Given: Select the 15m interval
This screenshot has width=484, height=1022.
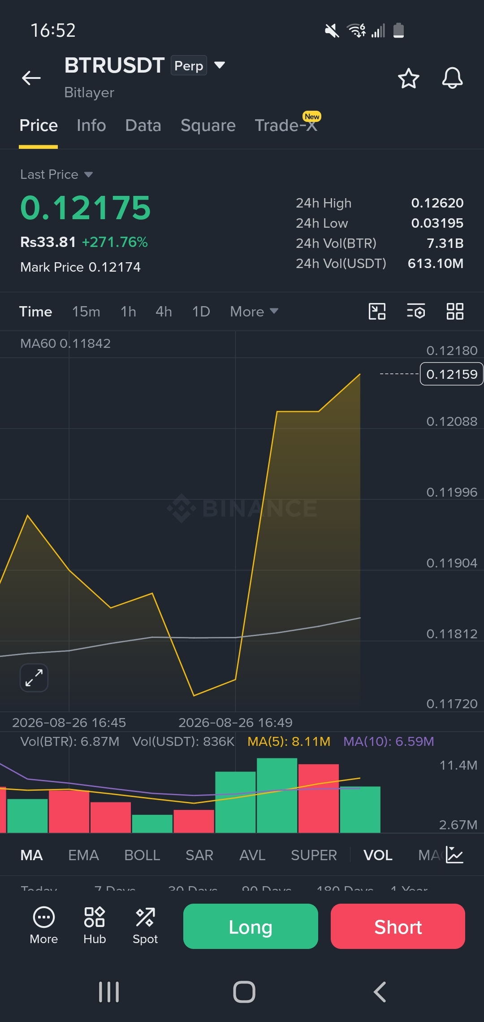Looking at the screenshot, I should click(86, 312).
